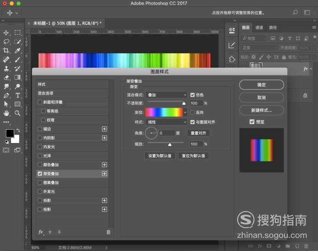Swap foreground and background colors
This screenshot has height=251, width=318.
[18, 131]
